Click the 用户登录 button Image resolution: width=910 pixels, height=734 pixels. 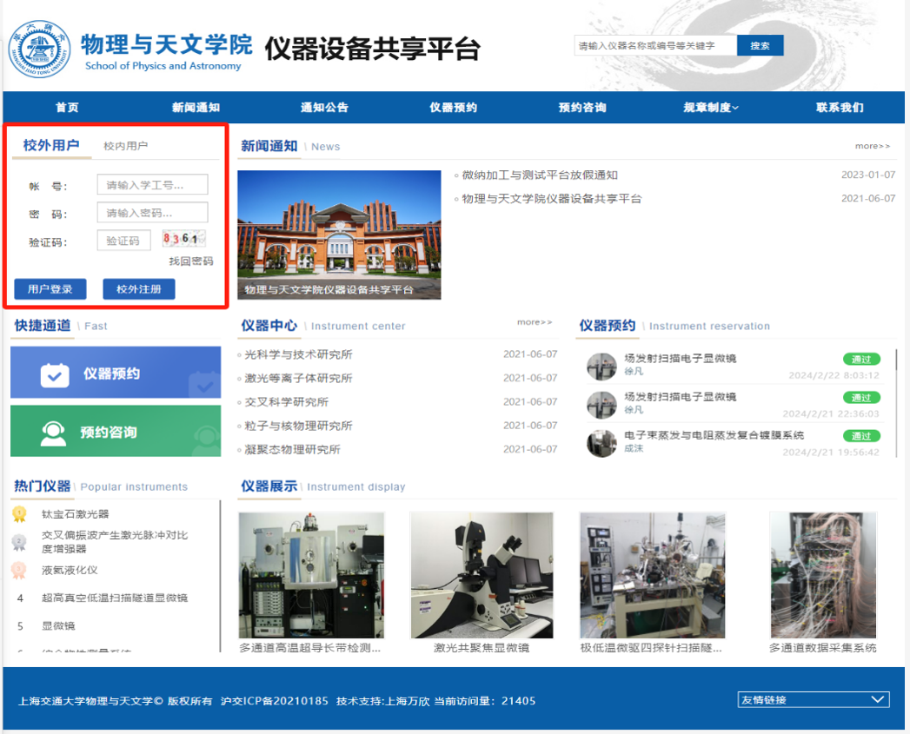pyautogui.click(x=50, y=288)
